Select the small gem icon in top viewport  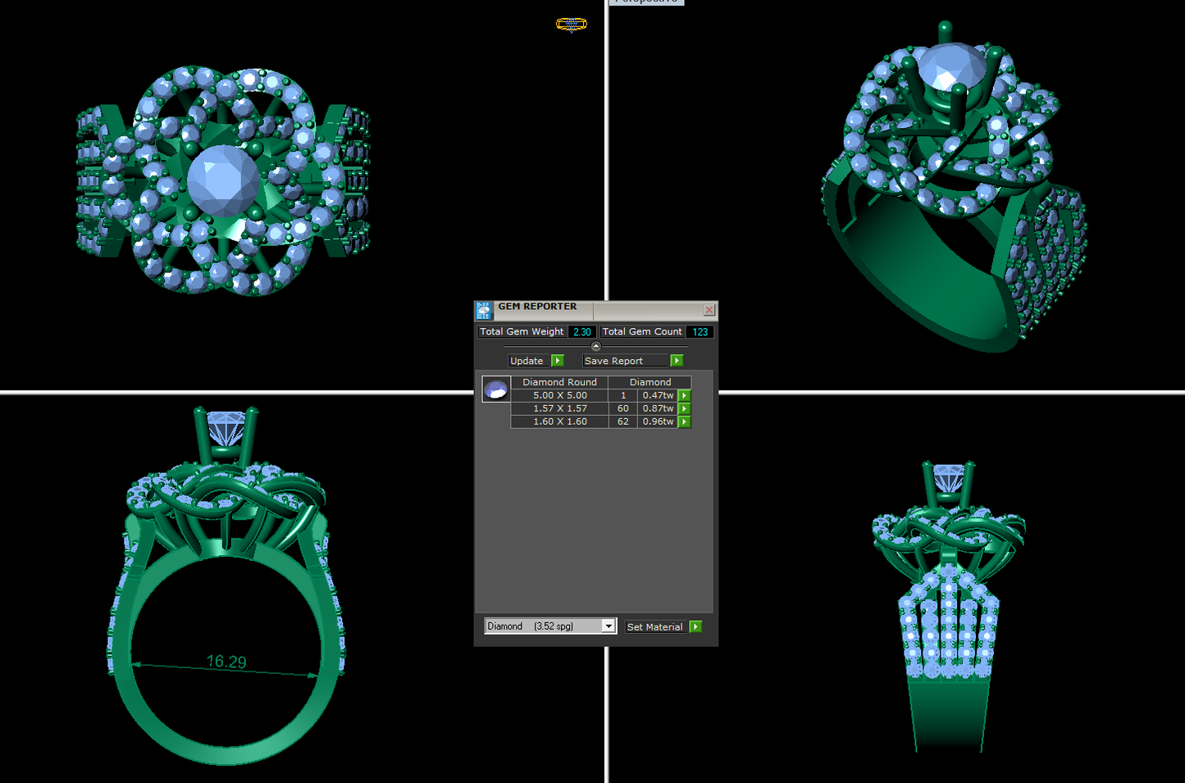coord(572,25)
